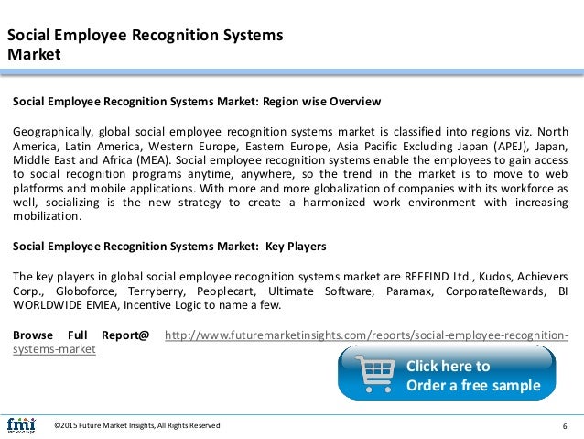Click the copyright notice '©2015 Future Market Insights, All Rights Reserved'

coord(137,425)
